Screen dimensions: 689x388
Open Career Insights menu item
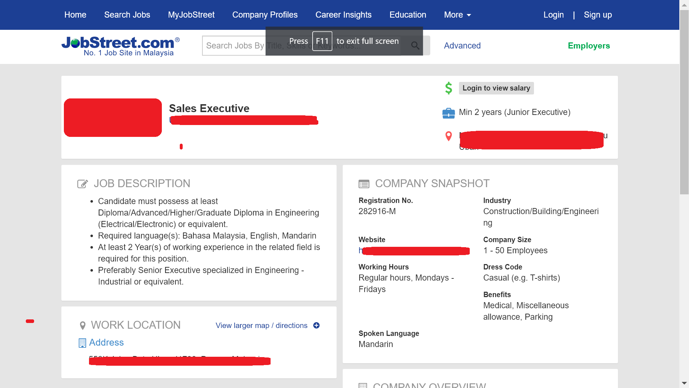pyautogui.click(x=343, y=15)
